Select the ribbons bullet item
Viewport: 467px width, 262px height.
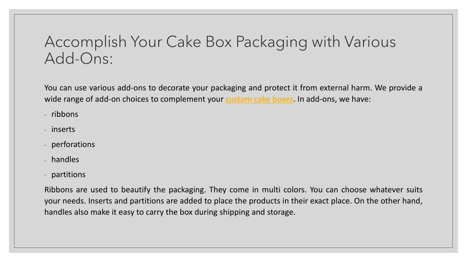[65, 114]
